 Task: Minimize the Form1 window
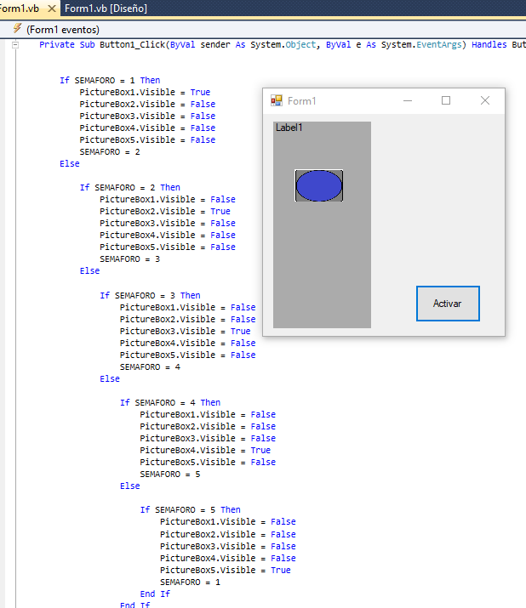(408, 101)
